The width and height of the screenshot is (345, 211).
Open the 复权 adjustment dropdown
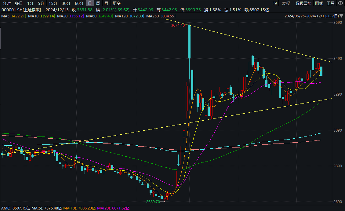point(286,4)
